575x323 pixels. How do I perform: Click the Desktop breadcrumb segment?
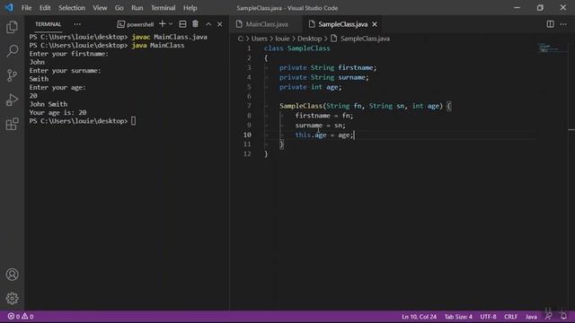click(309, 39)
